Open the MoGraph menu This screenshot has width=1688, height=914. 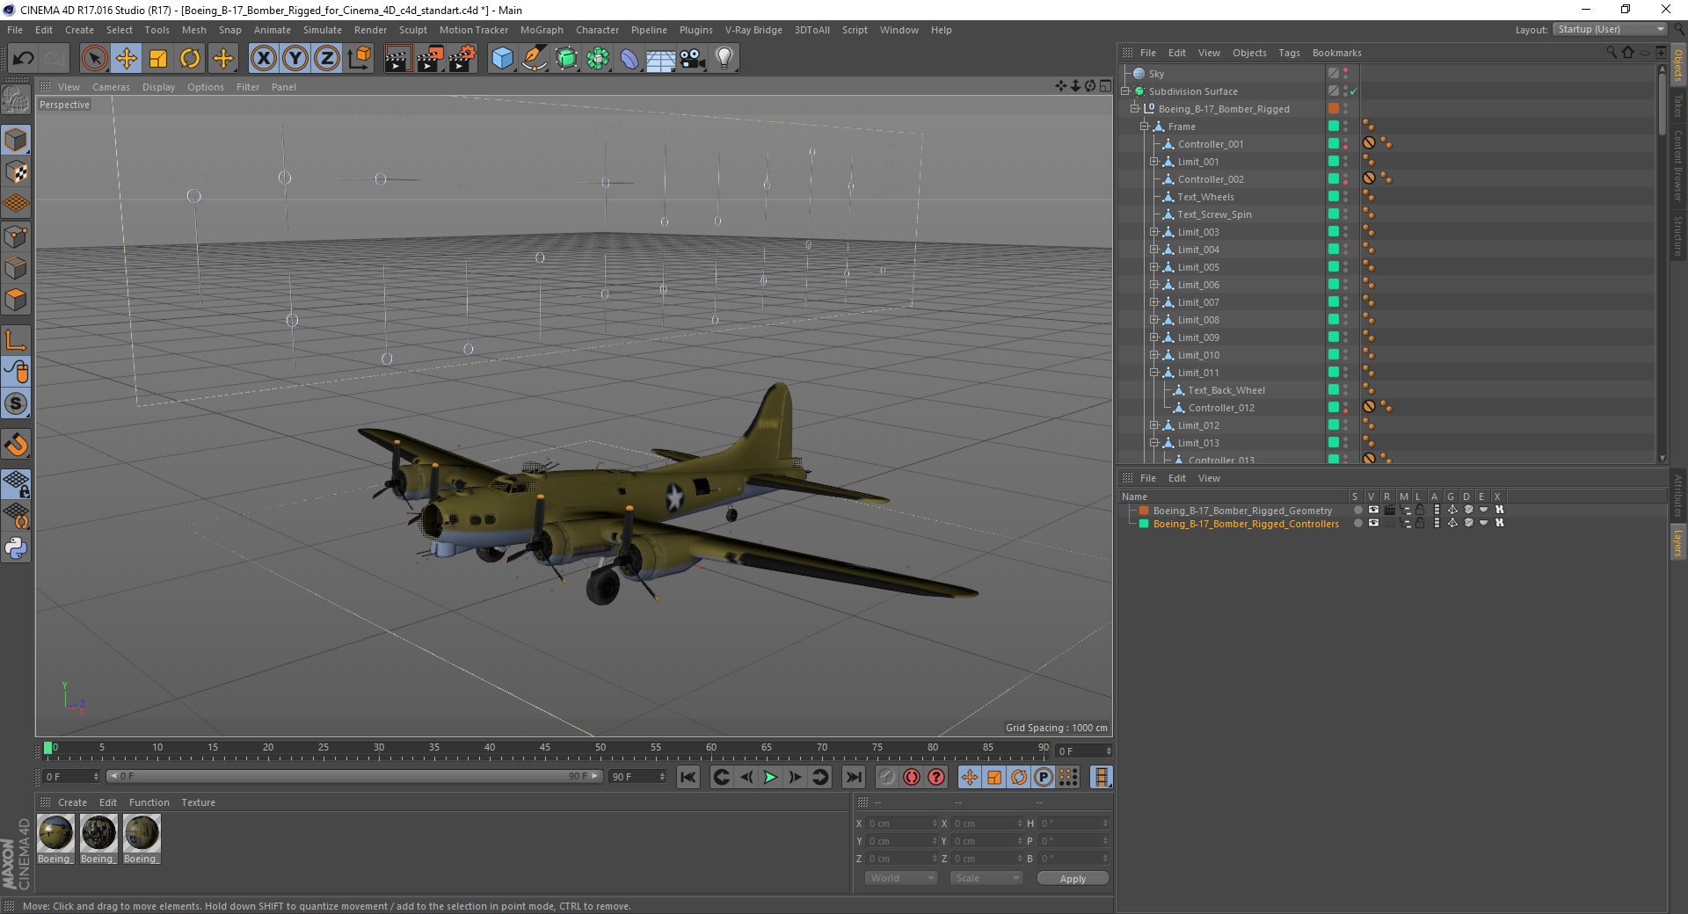click(x=542, y=30)
